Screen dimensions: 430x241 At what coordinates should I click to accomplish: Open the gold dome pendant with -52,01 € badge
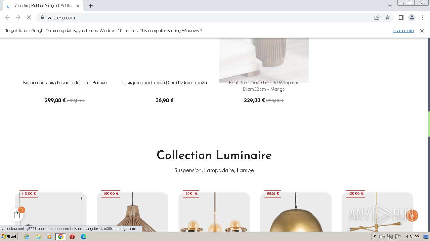click(296, 212)
